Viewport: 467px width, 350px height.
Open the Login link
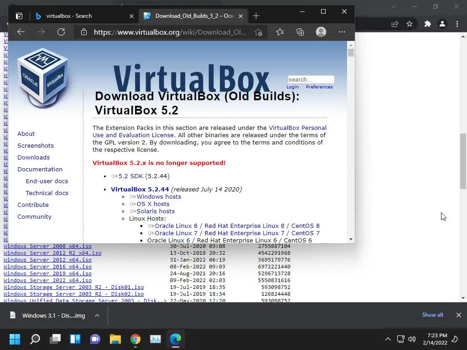tap(292, 87)
